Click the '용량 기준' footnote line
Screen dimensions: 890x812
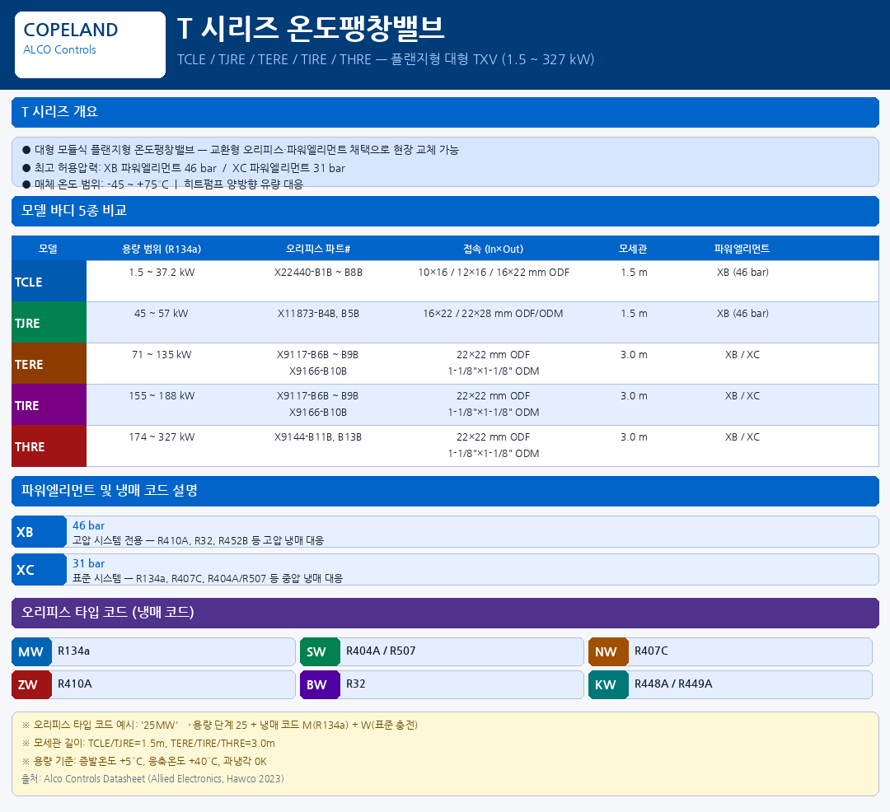[144, 762]
